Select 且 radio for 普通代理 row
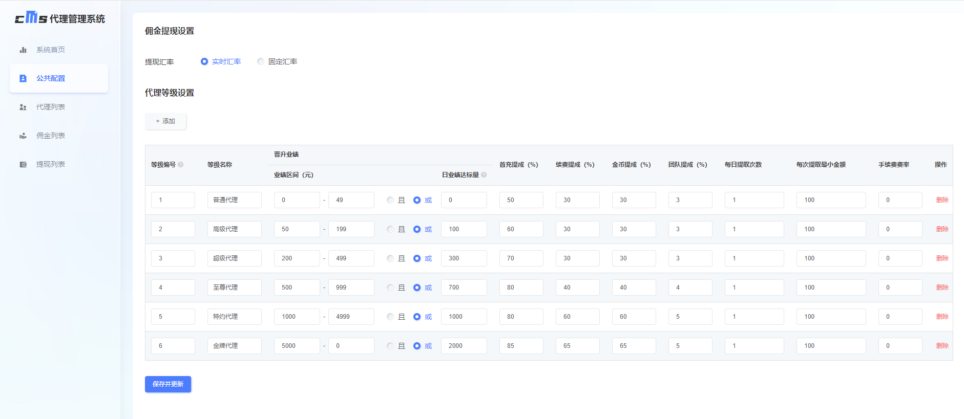Viewport: 964px width, 419px height. [x=396, y=200]
